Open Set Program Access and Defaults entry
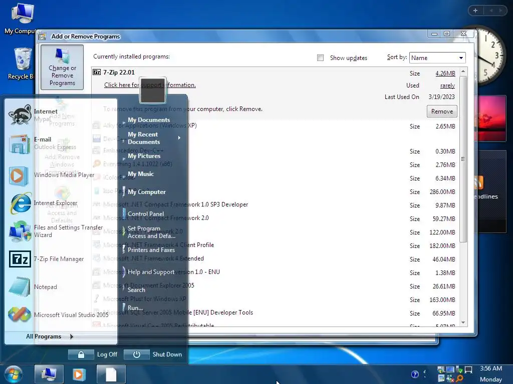Screen dimensions: 513x384 coord(151,232)
